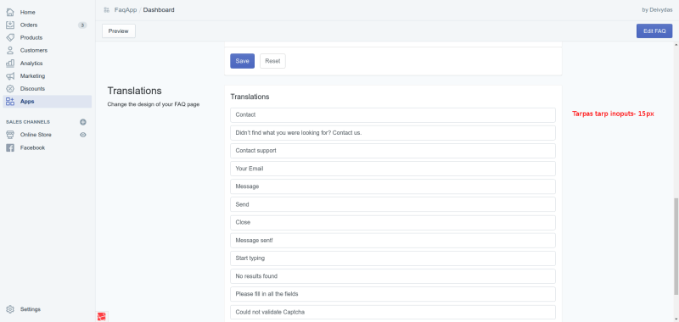679x322 pixels.
Task: Click the Analytics bar chart icon
Action: [x=10, y=63]
